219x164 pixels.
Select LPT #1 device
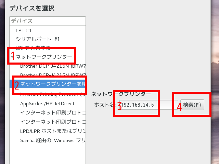pos(24,30)
